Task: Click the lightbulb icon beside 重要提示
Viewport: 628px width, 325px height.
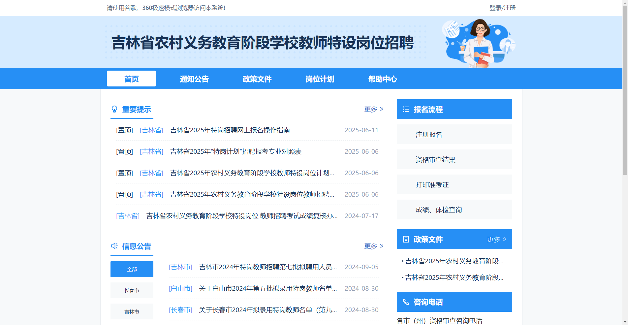Action: 114,109
